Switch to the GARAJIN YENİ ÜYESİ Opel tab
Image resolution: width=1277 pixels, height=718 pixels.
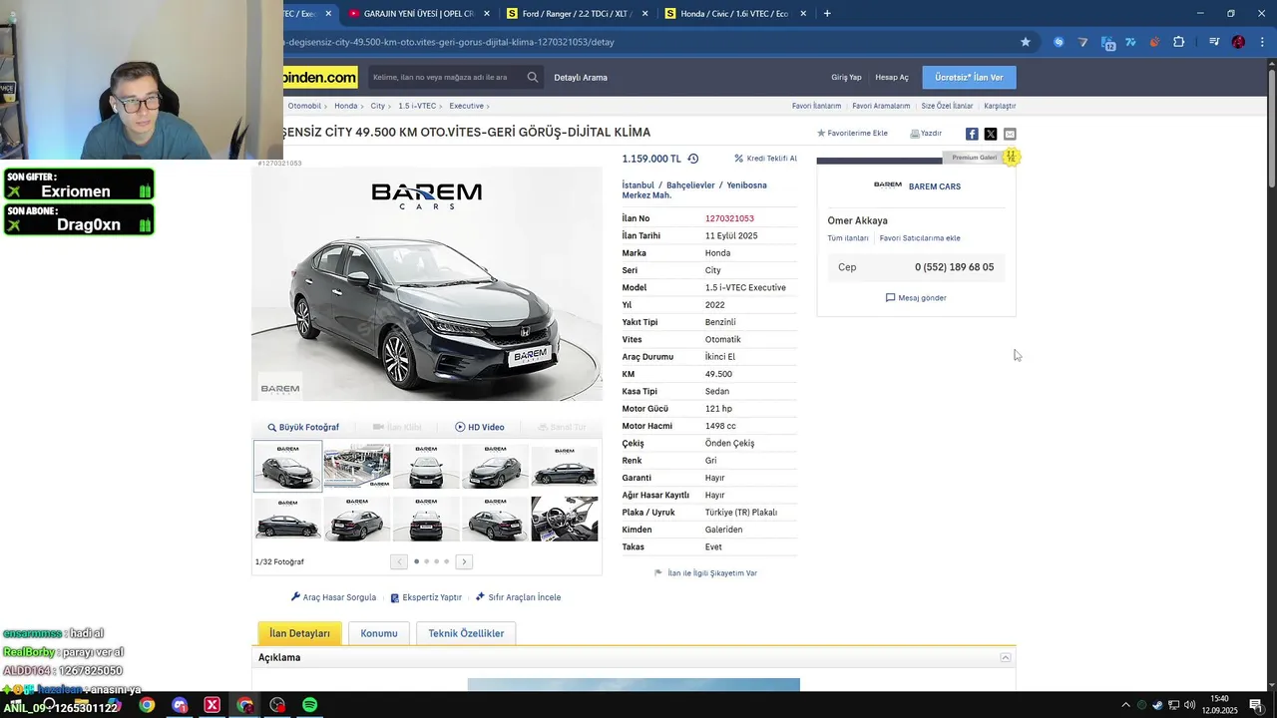(419, 14)
